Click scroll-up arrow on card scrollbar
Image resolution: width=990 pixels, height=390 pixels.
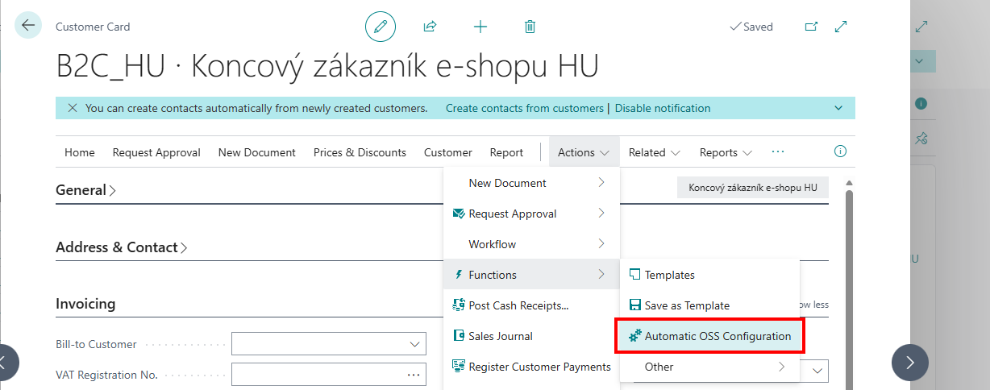point(848,185)
